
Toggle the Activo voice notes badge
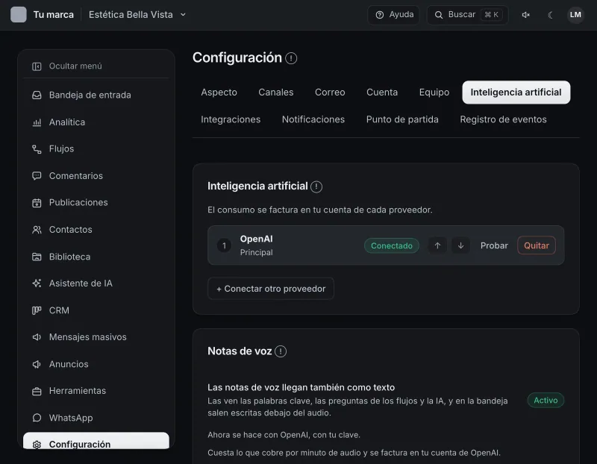coord(546,400)
